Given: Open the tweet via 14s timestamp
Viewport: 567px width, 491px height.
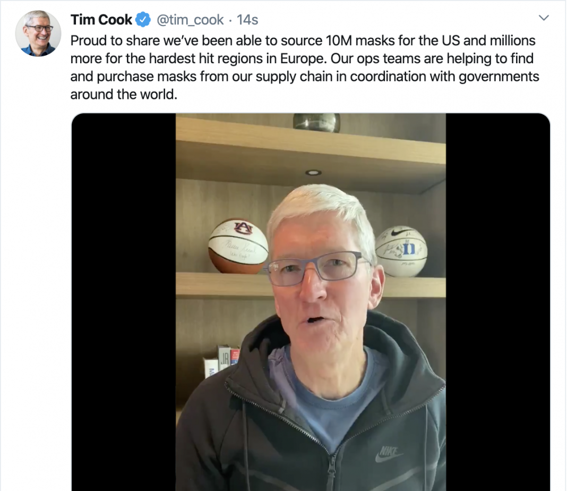Looking at the screenshot, I should click(x=247, y=20).
